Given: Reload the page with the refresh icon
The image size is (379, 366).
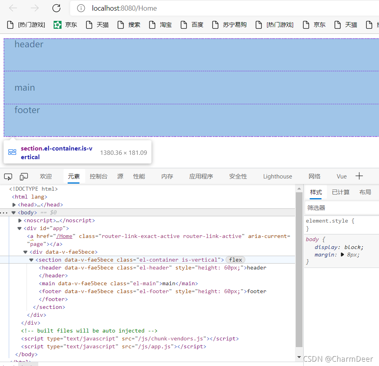Looking at the screenshot, I should pyautogui.click(x=56, y=8).
